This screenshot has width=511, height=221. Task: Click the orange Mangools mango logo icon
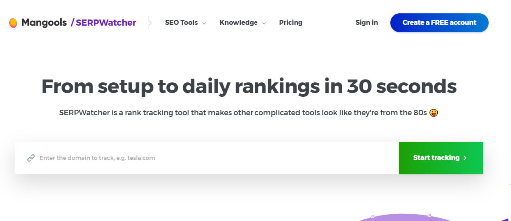click(13, 23)
